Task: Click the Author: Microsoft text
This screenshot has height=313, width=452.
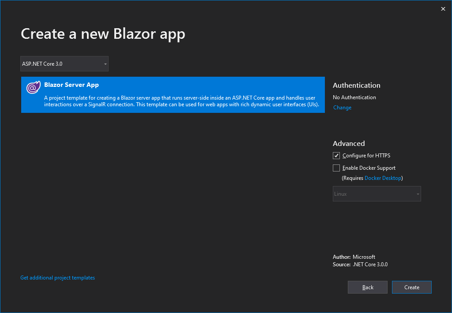Action: [354, 257]
